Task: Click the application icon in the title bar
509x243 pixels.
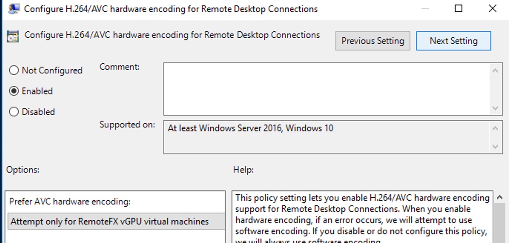Action: click(14, 8)
